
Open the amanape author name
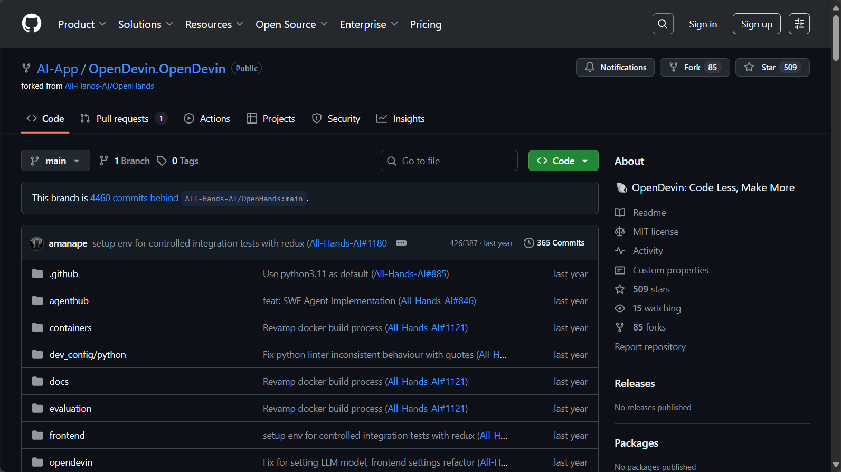click(x=68, y=243)
